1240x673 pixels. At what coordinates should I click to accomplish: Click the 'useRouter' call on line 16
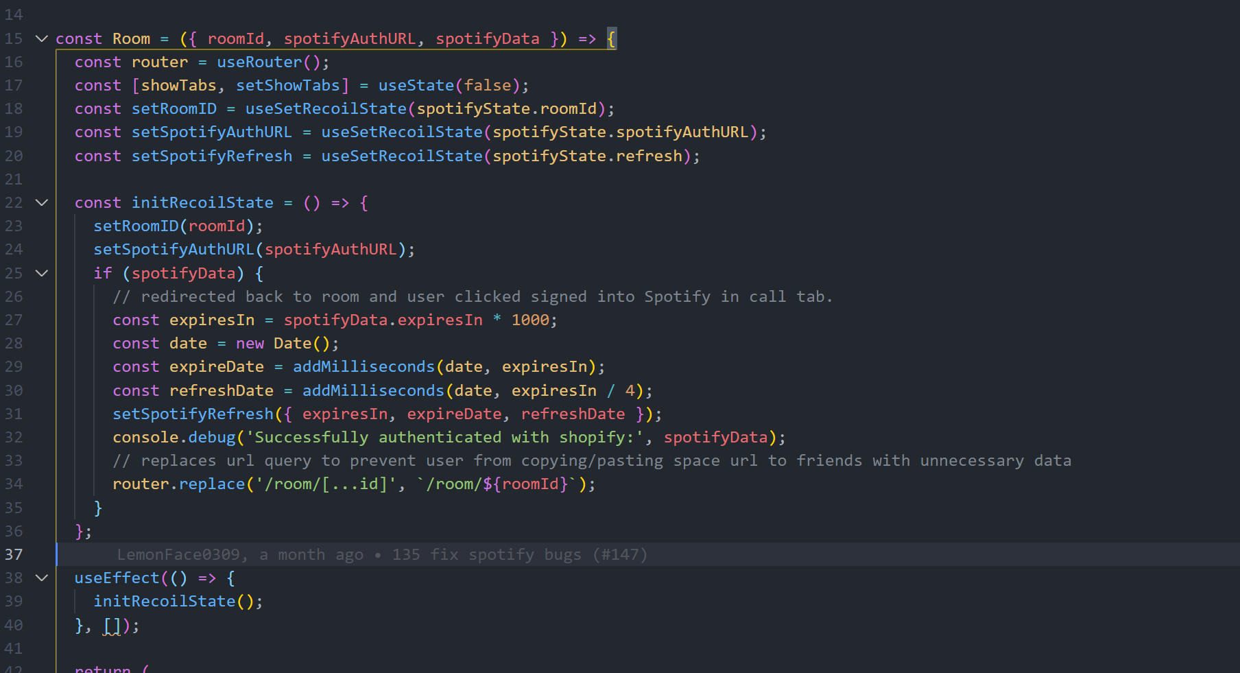pyautogui.click(x=259, y=62)
